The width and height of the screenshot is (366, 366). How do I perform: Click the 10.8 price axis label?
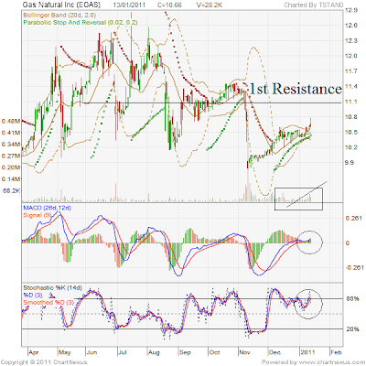(x=351, y=117)
